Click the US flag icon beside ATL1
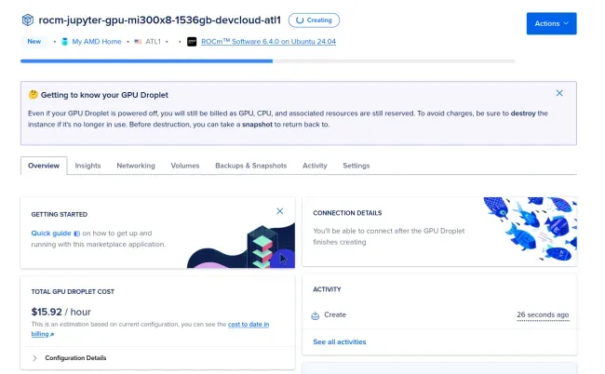Image resolution: width=605 pixels, height=374 pixels. [138, 42]
